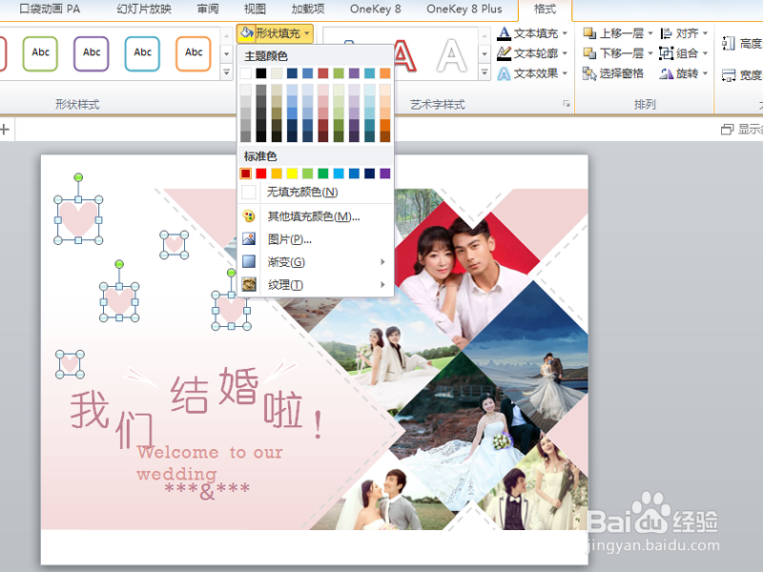Switch to 幻灯片放映 slide show tab

click(x=144, y=9)
